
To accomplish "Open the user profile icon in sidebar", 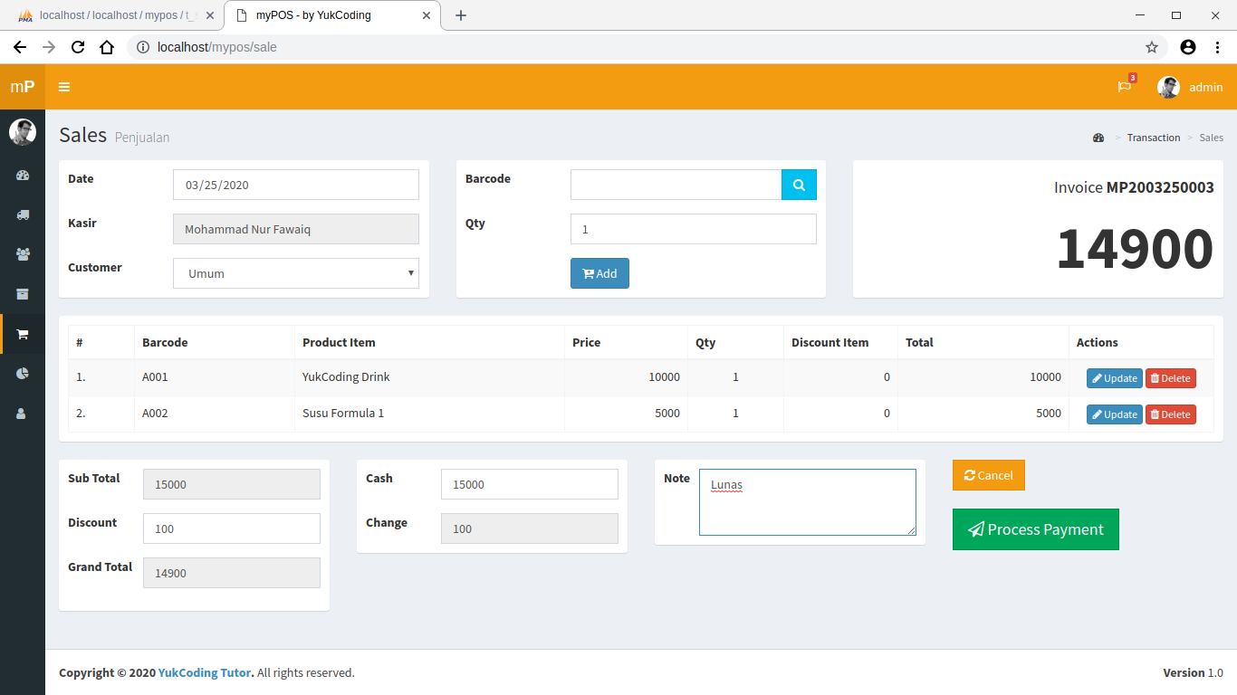I will point(23,414).
